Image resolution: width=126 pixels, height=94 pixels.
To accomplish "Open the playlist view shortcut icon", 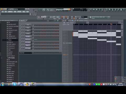I will pyautogui.click(x=91, y=9).
